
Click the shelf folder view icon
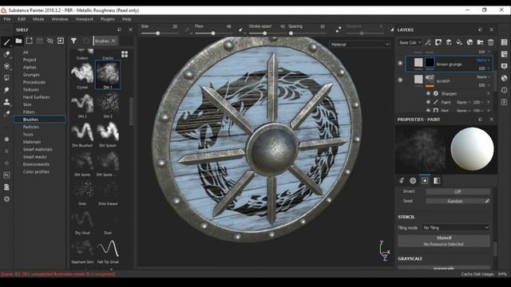[x=18, y=41]
